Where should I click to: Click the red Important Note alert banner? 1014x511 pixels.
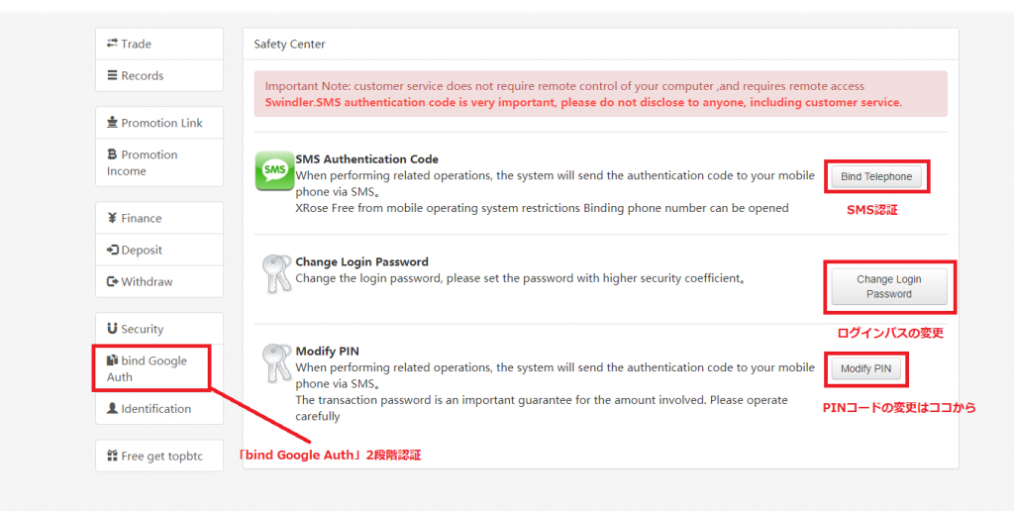(x=601, y=94)
